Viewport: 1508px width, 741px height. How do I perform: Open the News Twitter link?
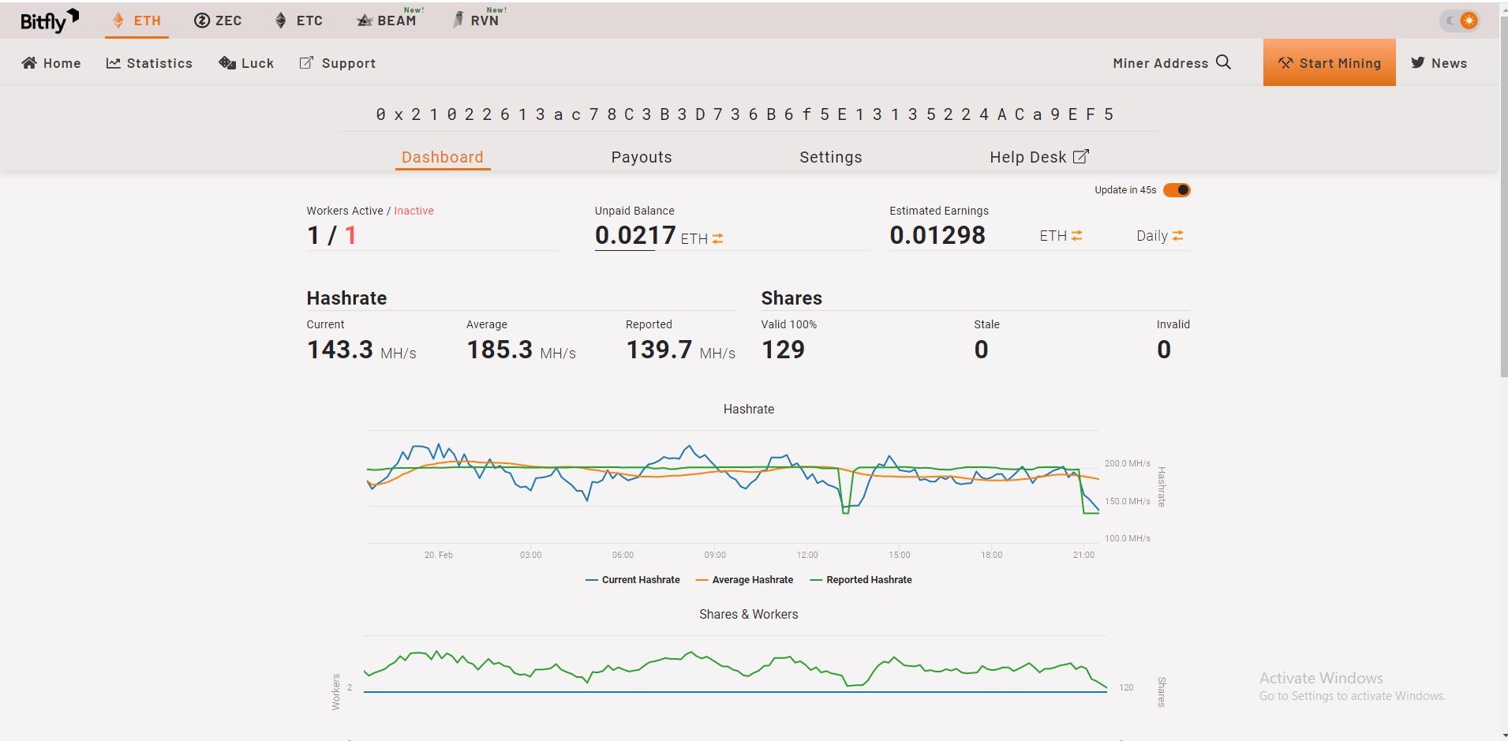[1439, 63]
